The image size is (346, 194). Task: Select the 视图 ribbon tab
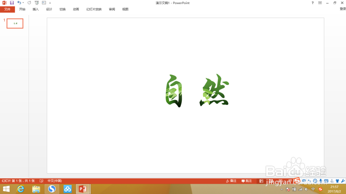click(x=125, y=9)
